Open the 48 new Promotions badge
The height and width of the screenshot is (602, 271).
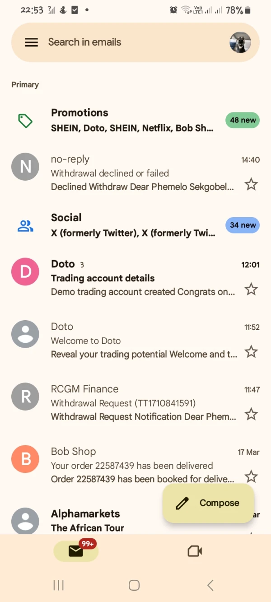243,120
